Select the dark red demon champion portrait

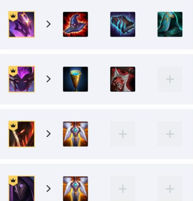coord(22,134)
